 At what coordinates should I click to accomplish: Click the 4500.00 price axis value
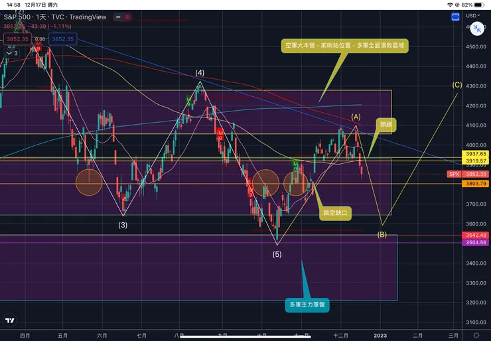pos(476,46)
